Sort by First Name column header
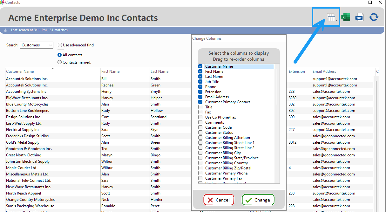 (x=125, y=72)
